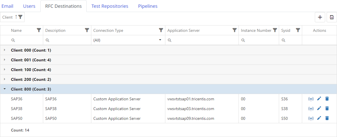The image size is (337, 137).
Task: Expand the Client: 000 group
Action: point(5,50)
